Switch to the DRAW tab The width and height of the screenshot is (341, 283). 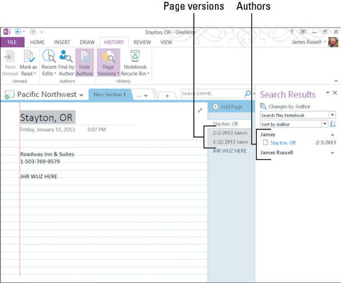(x=87, y=42)
